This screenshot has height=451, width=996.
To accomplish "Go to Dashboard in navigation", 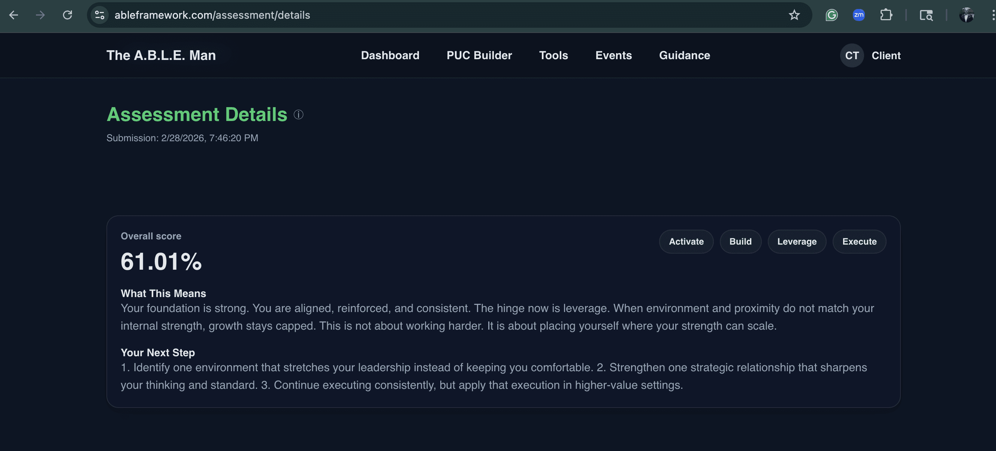I will (390, 55).
